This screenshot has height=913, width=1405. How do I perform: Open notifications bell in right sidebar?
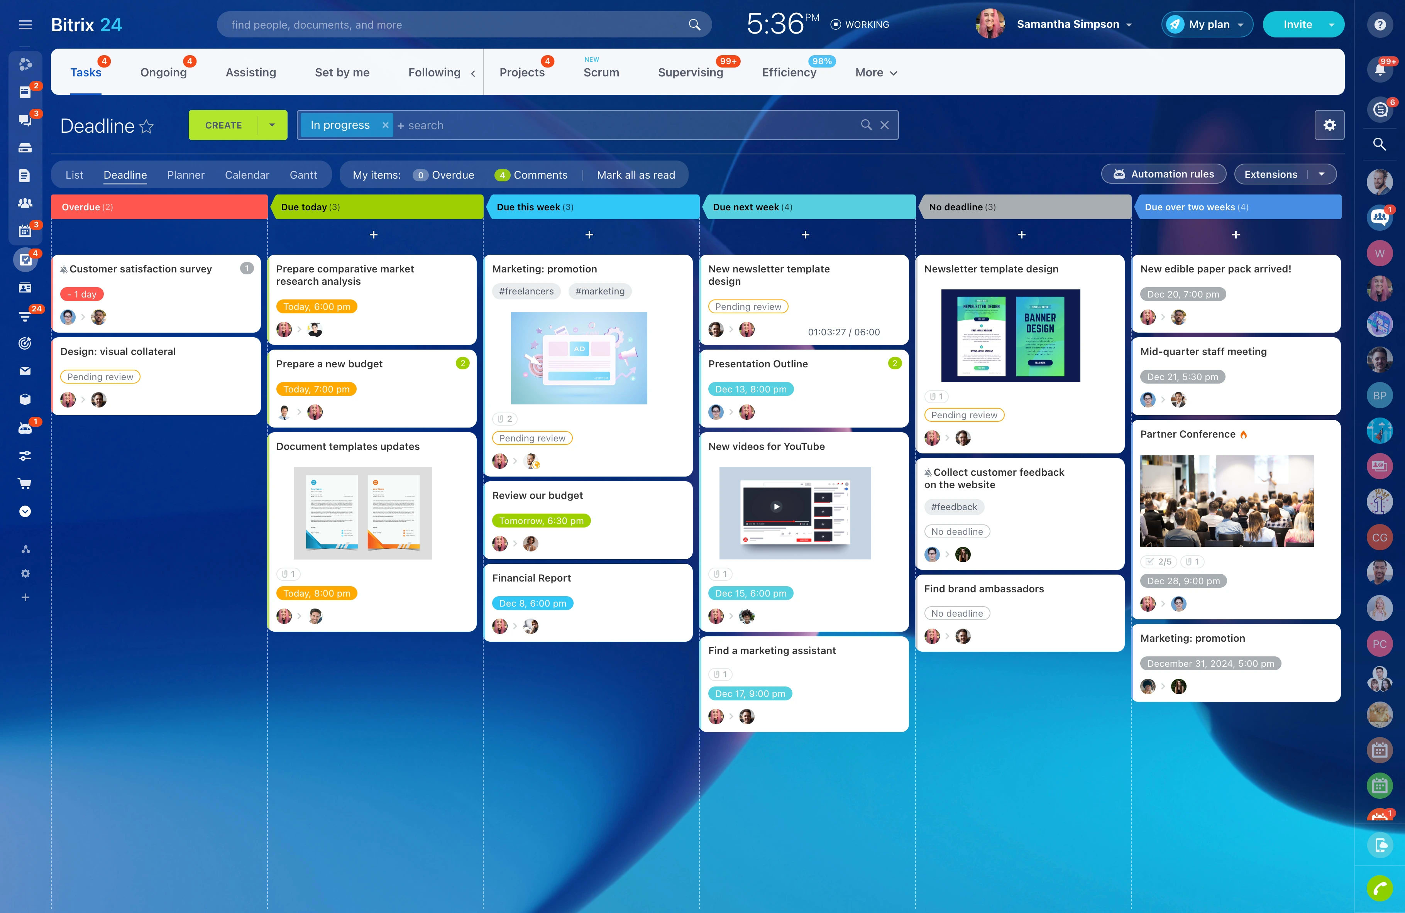pos(1380,69)
